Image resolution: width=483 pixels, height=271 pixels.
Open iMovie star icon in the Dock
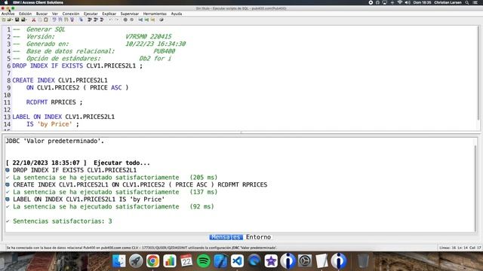click(271, 261)
